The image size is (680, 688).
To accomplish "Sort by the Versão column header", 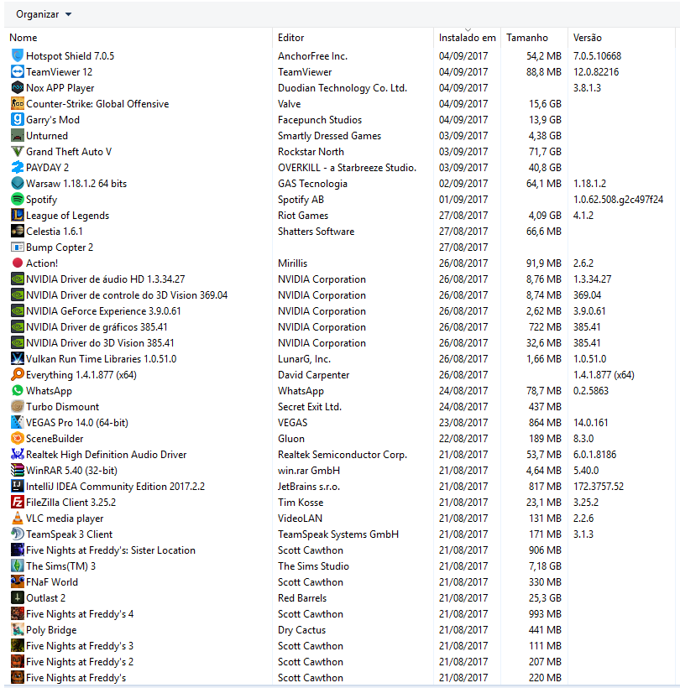I will click(587, 38).
